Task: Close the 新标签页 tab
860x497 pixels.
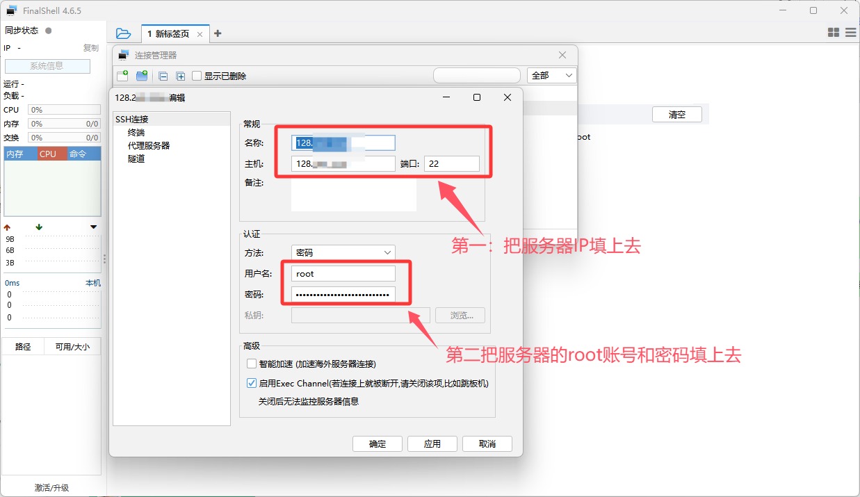Action: (200, 34)
